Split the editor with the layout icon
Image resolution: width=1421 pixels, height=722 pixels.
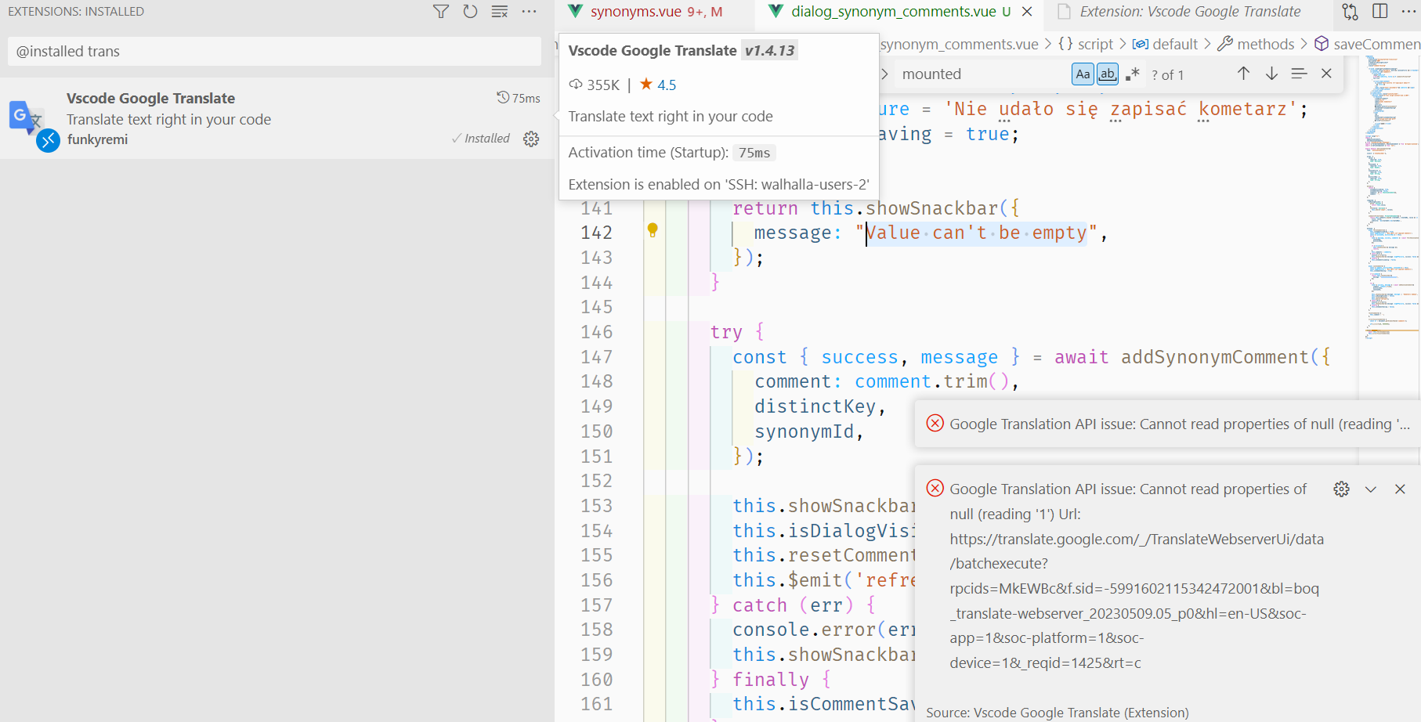click(x=1379, y=12)
